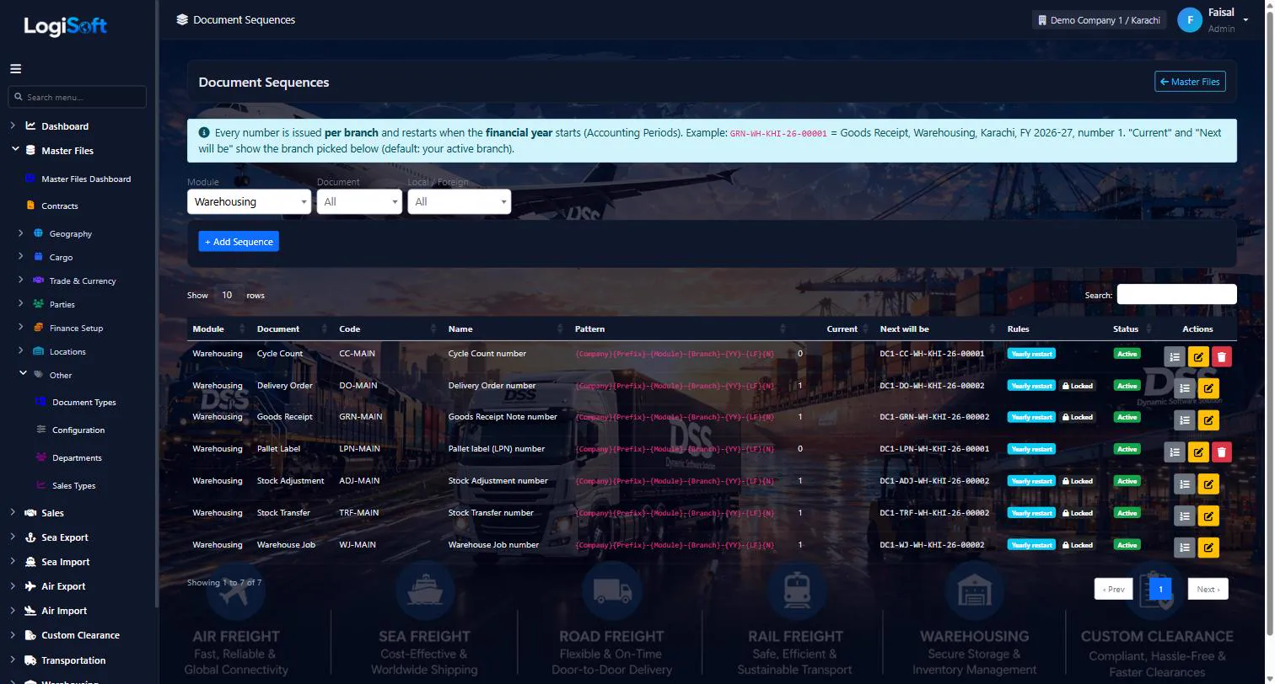Viewport: 1275px width, 684px height.
Task: Open the Configuration sidebar item
Action: pos(78,430)
